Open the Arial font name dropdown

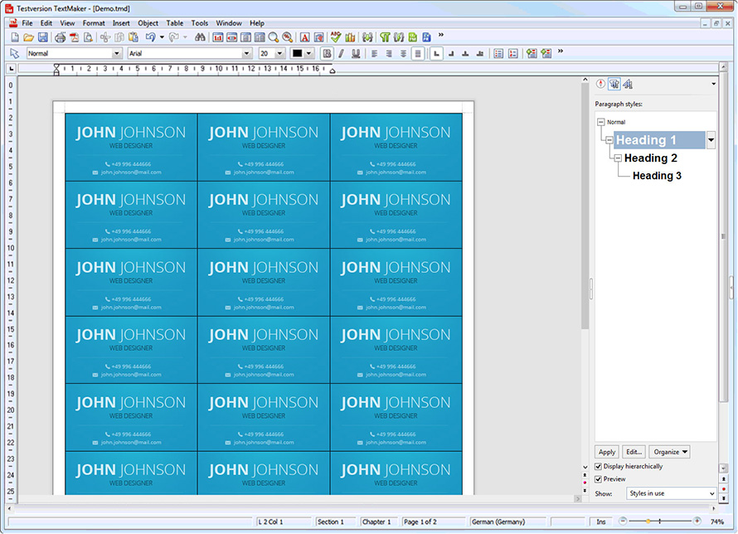point(249,53)
